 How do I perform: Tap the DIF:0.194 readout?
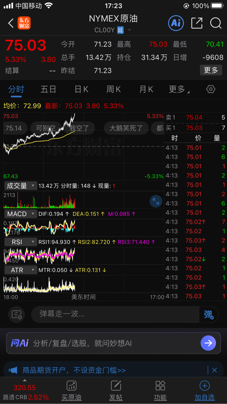pos(54,214)
